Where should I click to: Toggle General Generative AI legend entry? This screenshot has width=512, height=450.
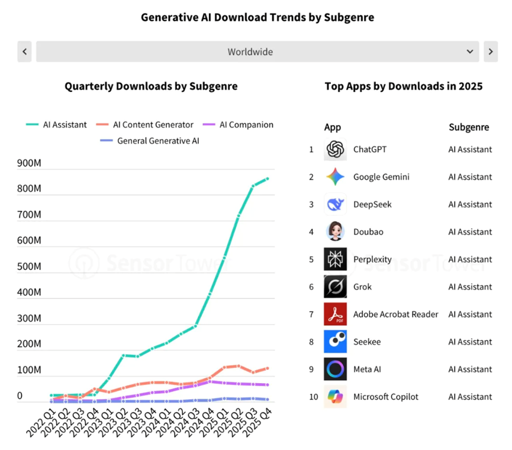tap(150, 141)
